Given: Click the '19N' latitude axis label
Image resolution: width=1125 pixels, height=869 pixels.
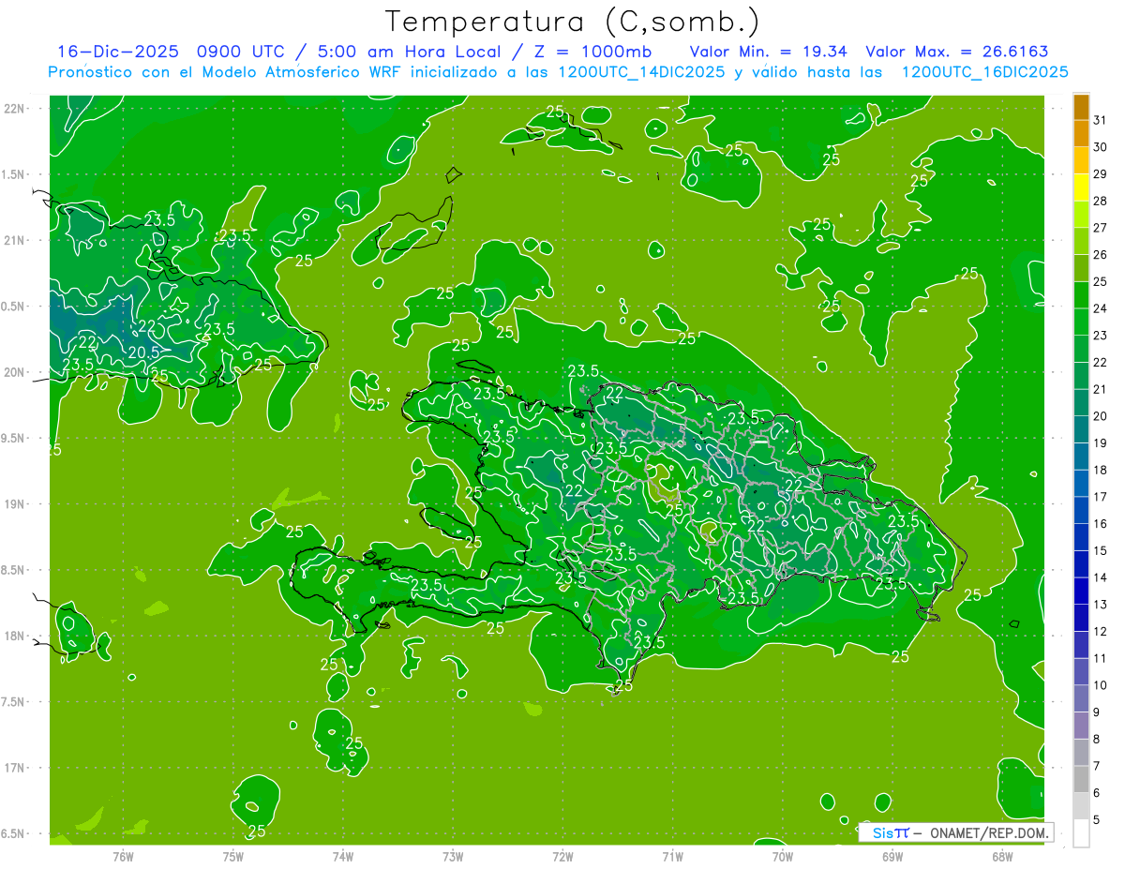Looking at the screenshot, I should [x=14, y=504].
